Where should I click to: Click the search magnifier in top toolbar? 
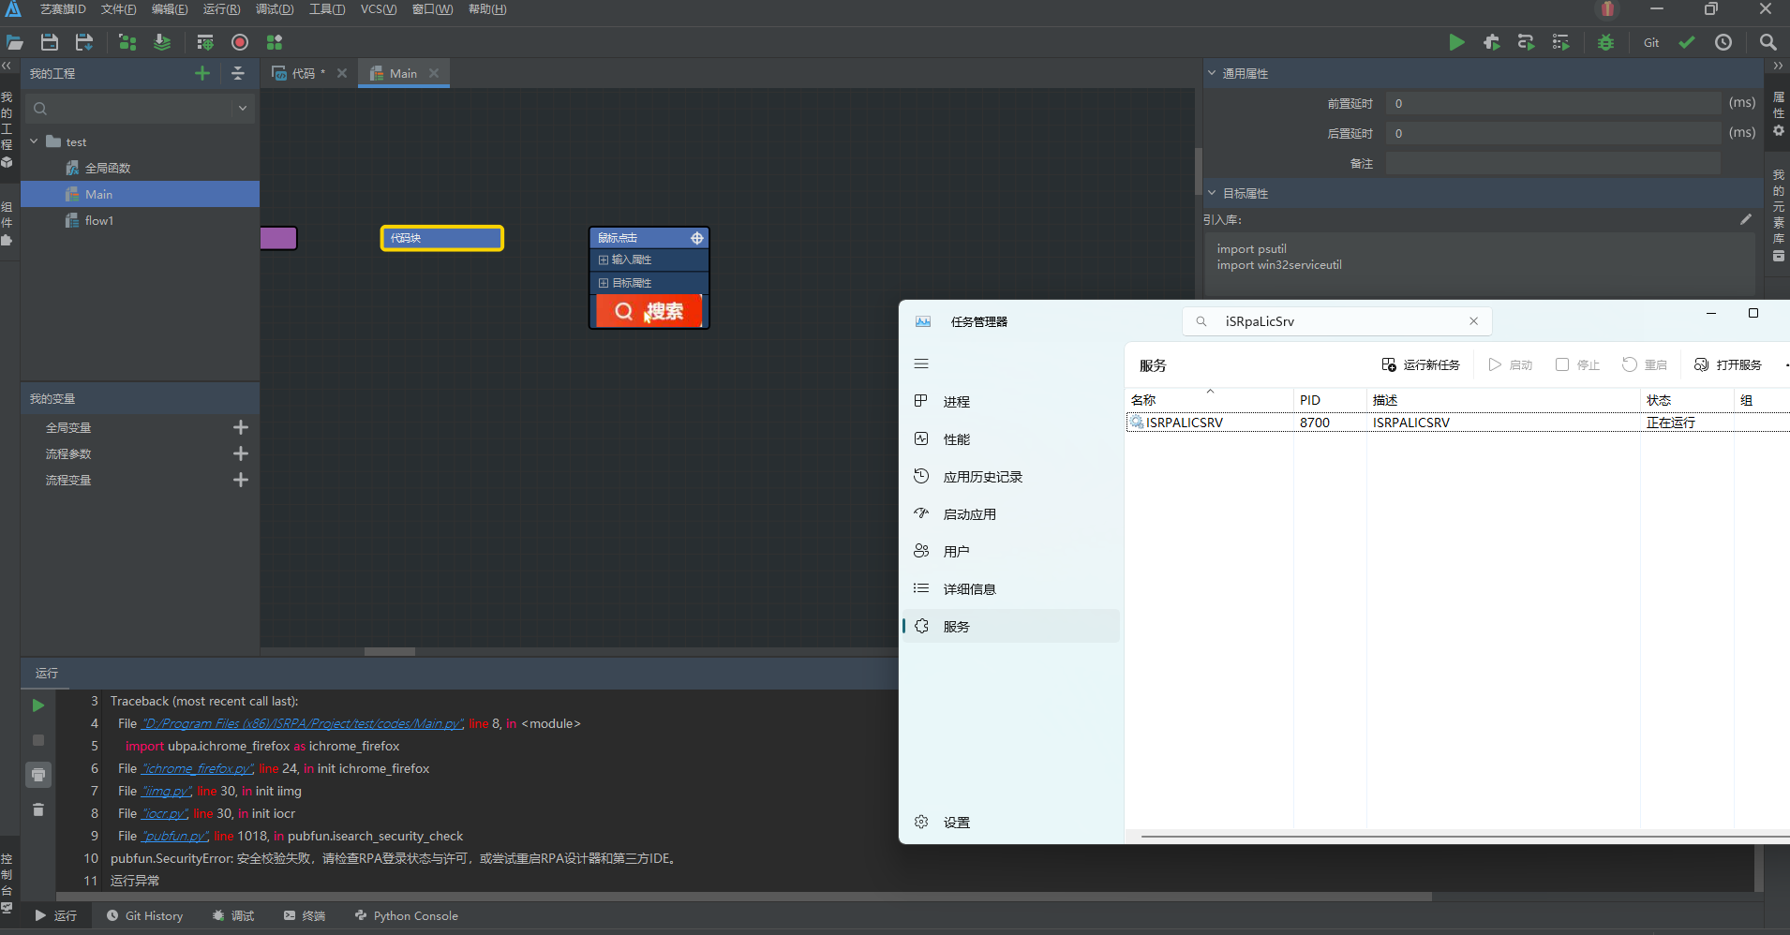(x=1768, y=42)
